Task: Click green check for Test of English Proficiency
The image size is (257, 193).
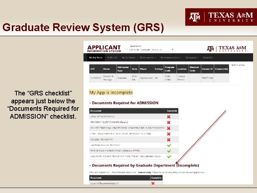Action: (x=169, y=151)
